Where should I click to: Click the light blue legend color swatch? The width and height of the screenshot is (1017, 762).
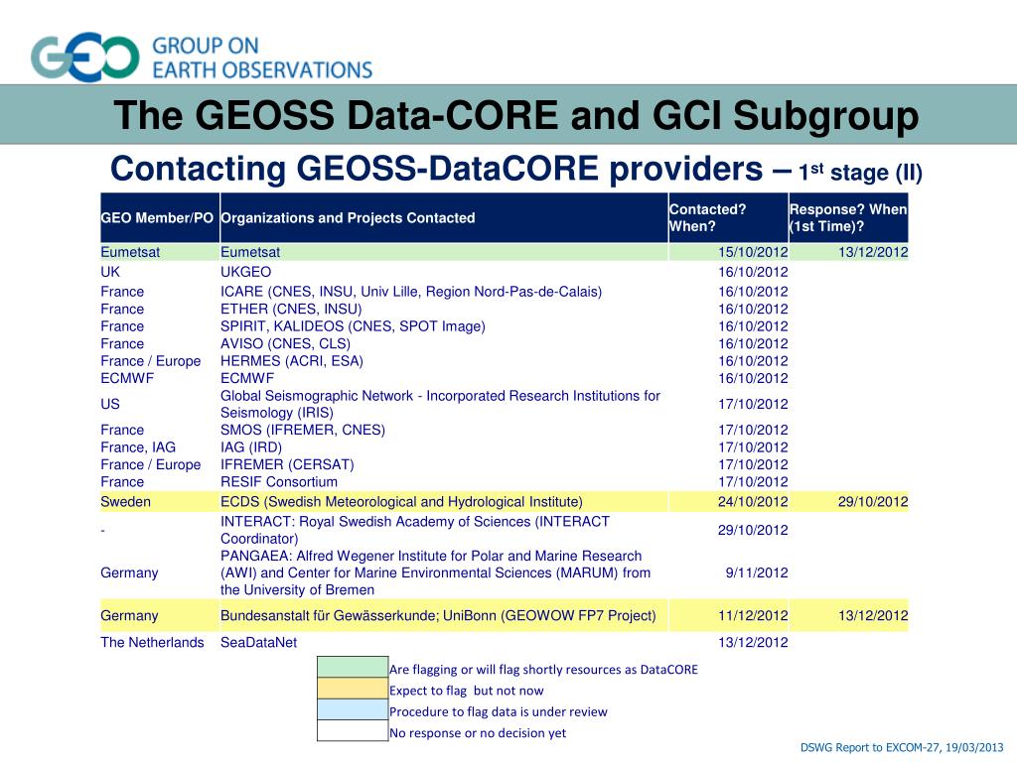point(353,710)
